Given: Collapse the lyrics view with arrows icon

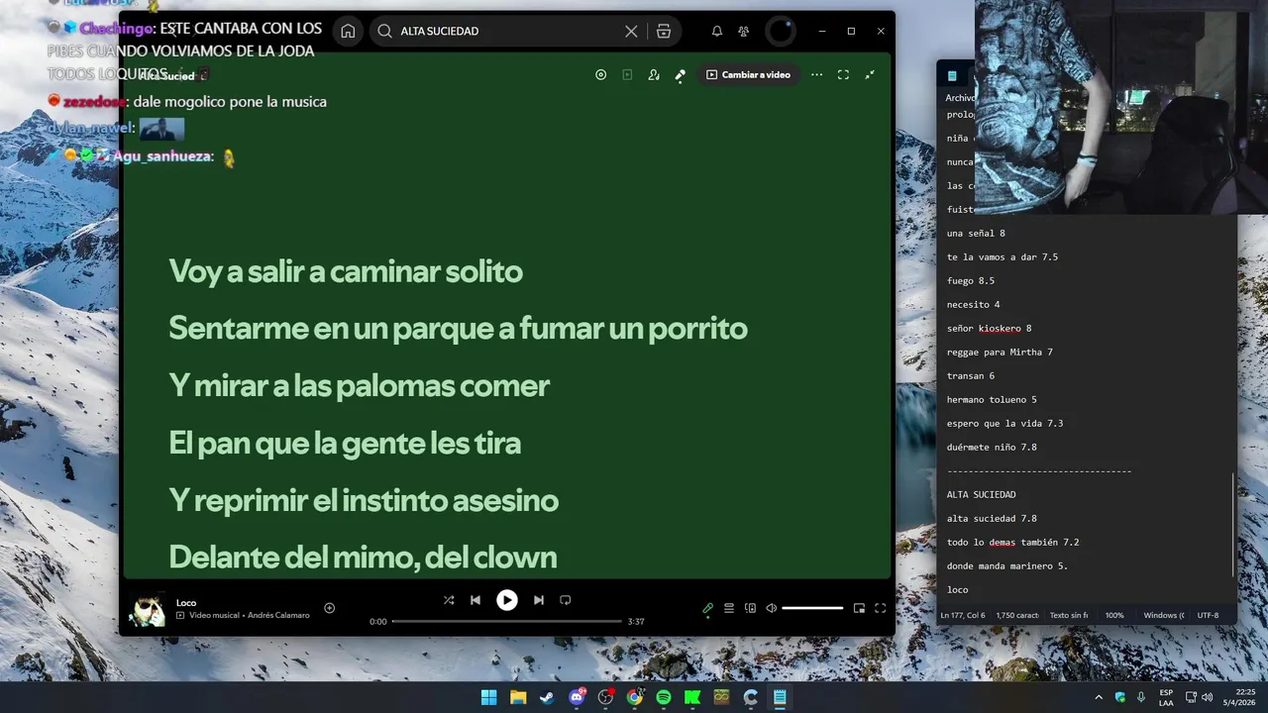Looking at the screenshot, I should click(870, 74).
